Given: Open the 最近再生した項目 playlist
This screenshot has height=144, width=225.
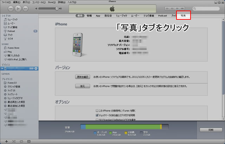Looking at the screenshot, I should [x=16, y=102].
